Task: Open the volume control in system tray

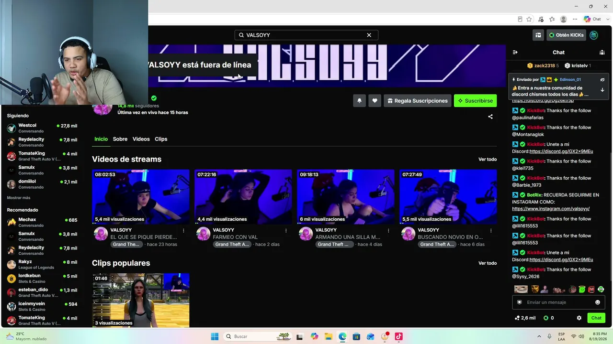Action: (x=581, y=336)
